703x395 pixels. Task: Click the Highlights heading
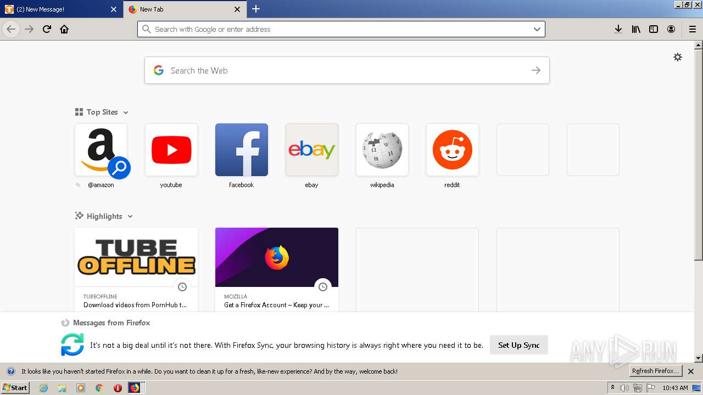(104, 216)
